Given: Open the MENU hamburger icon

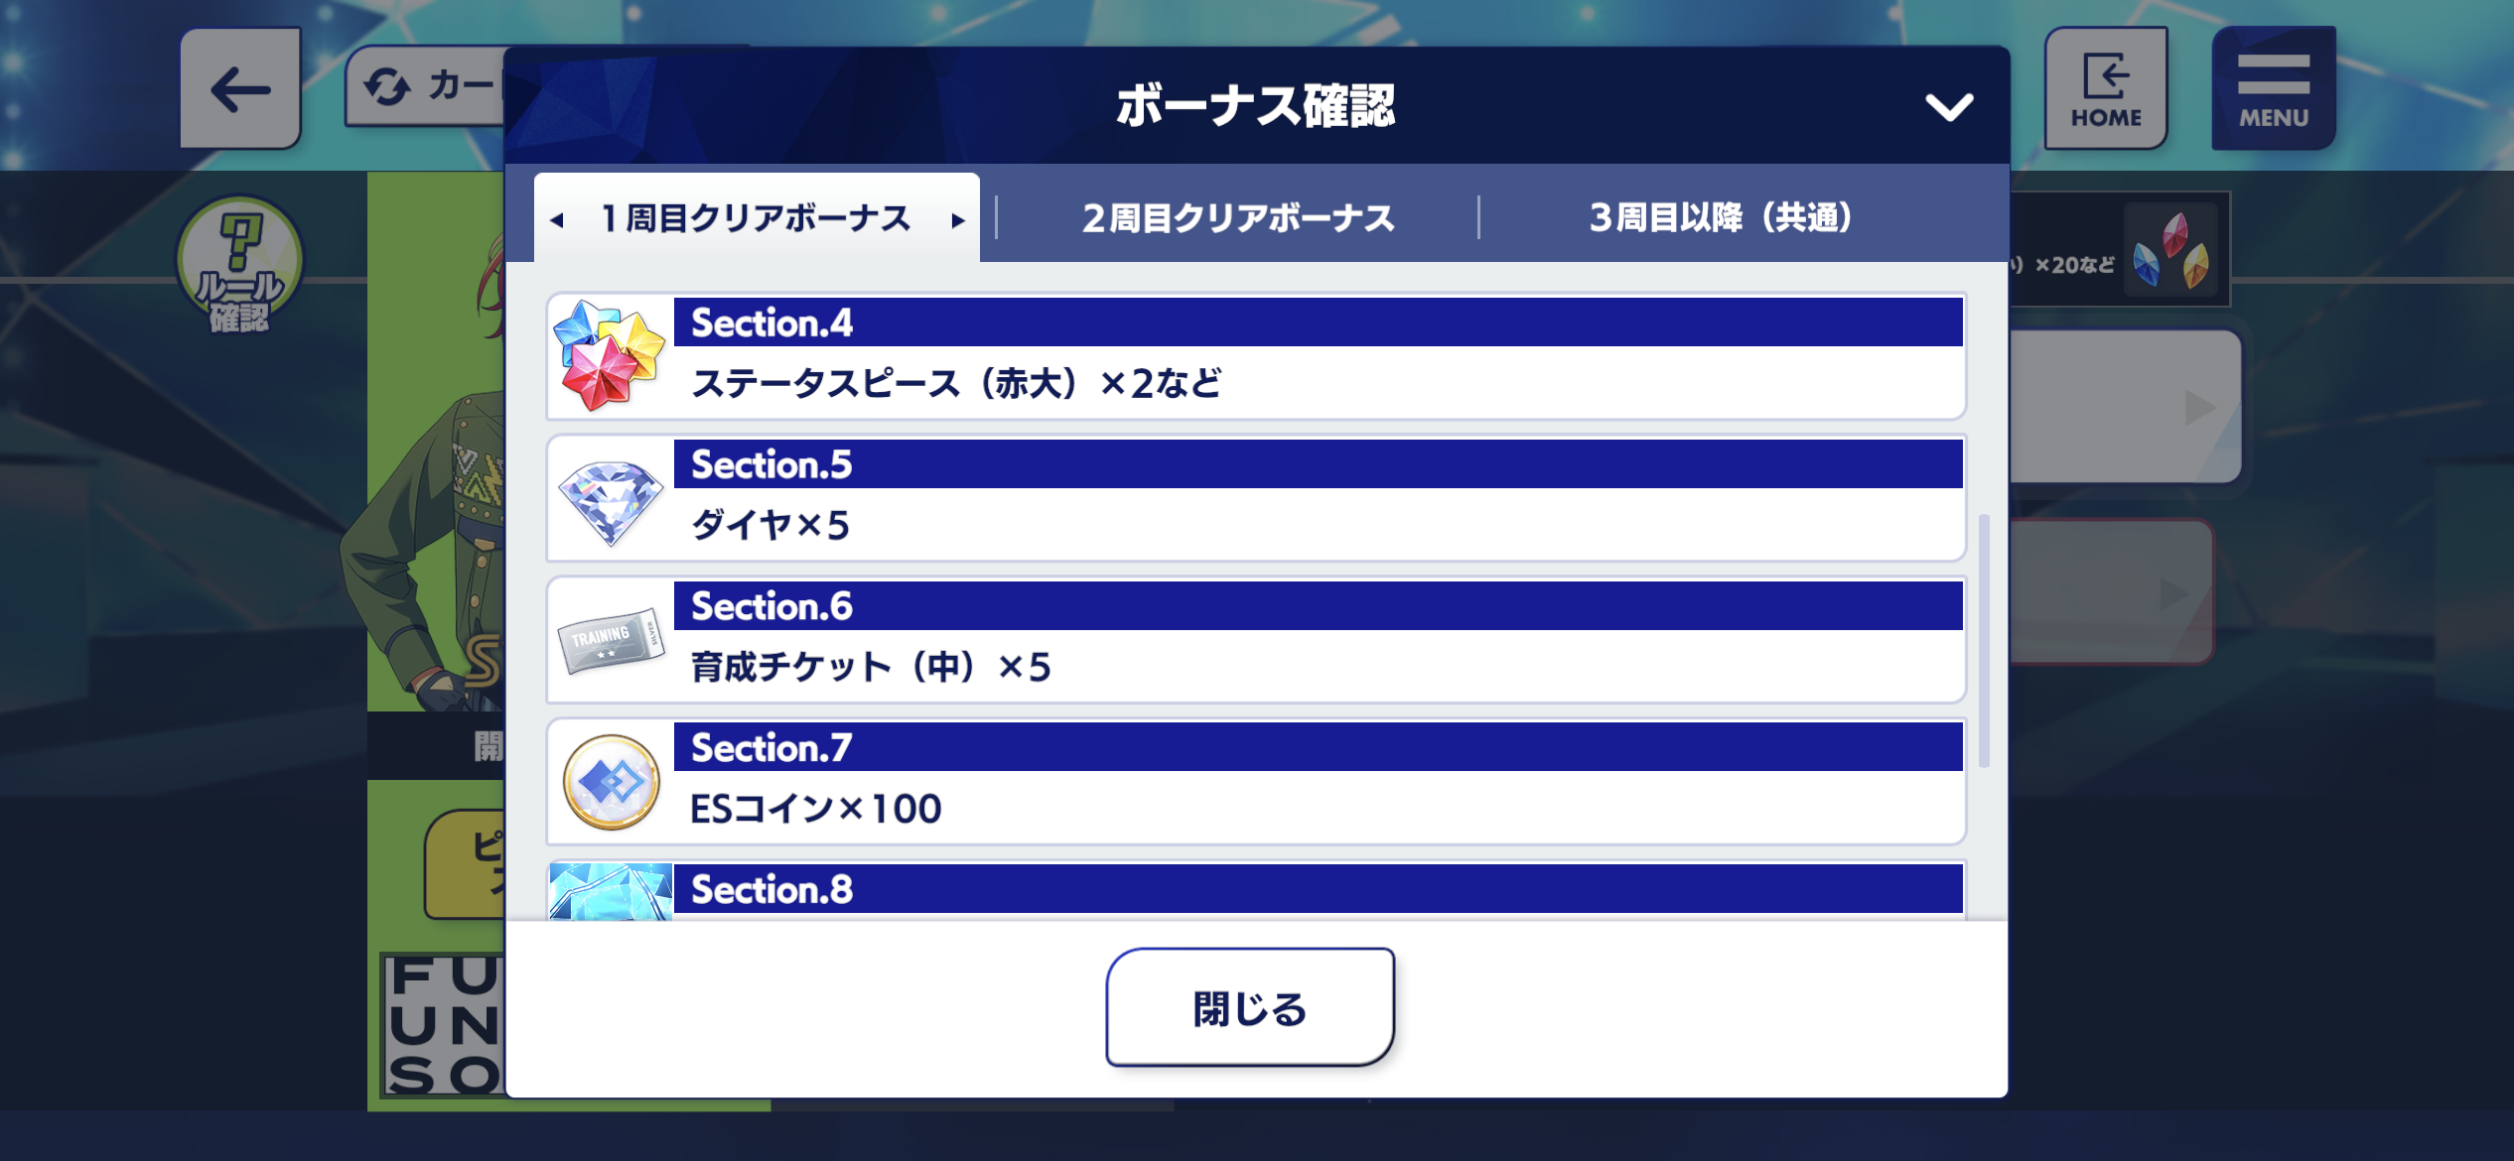Looking at the screenshot, I should click(2273, 89).
